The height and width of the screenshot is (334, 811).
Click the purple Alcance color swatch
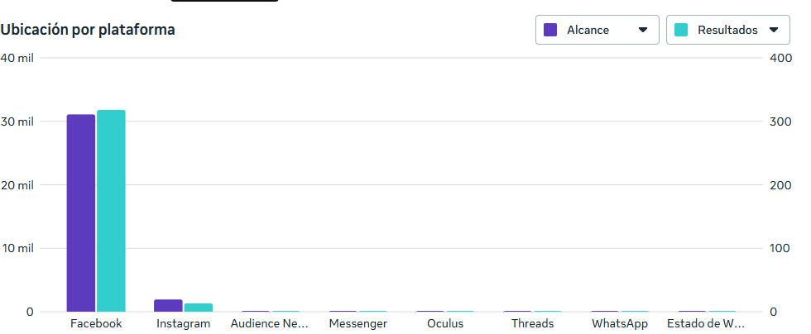[550, 30]
